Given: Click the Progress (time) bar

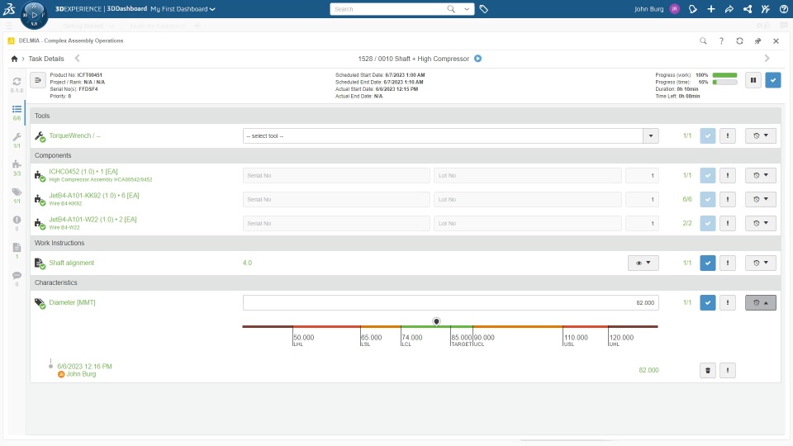Looking at the screenshot, I should coord(724,82).
